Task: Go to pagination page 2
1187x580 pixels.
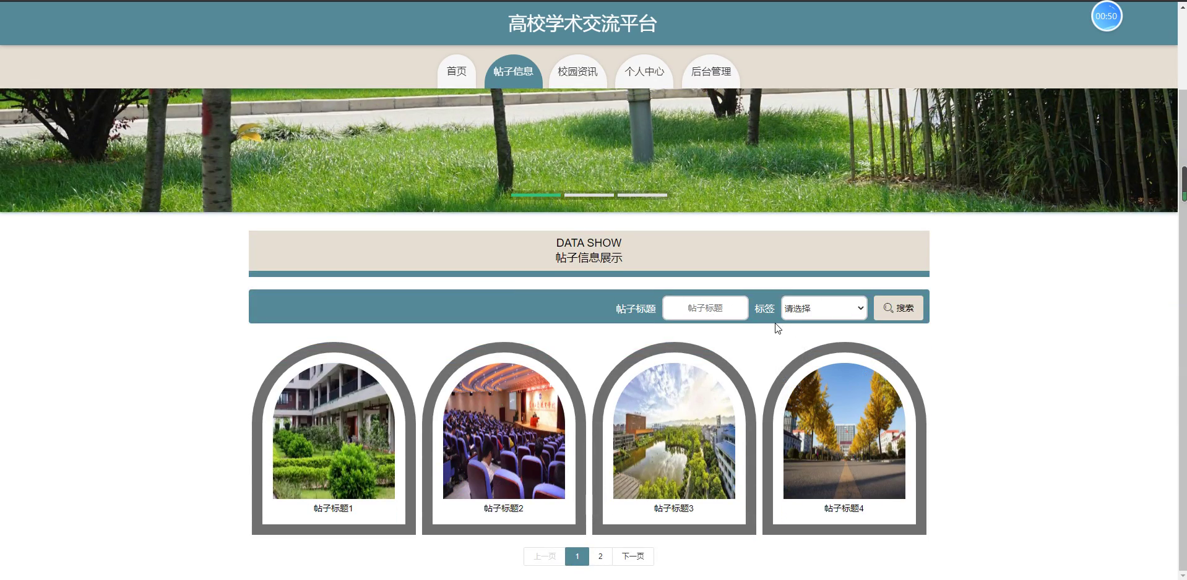Action: (600, 557)
